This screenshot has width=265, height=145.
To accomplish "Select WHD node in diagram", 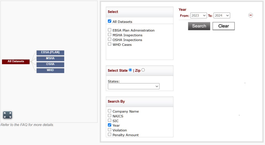I will point(50,70).
